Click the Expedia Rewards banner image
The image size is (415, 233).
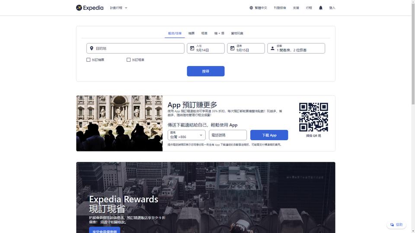pyautogui.click(x=206, y=198)
